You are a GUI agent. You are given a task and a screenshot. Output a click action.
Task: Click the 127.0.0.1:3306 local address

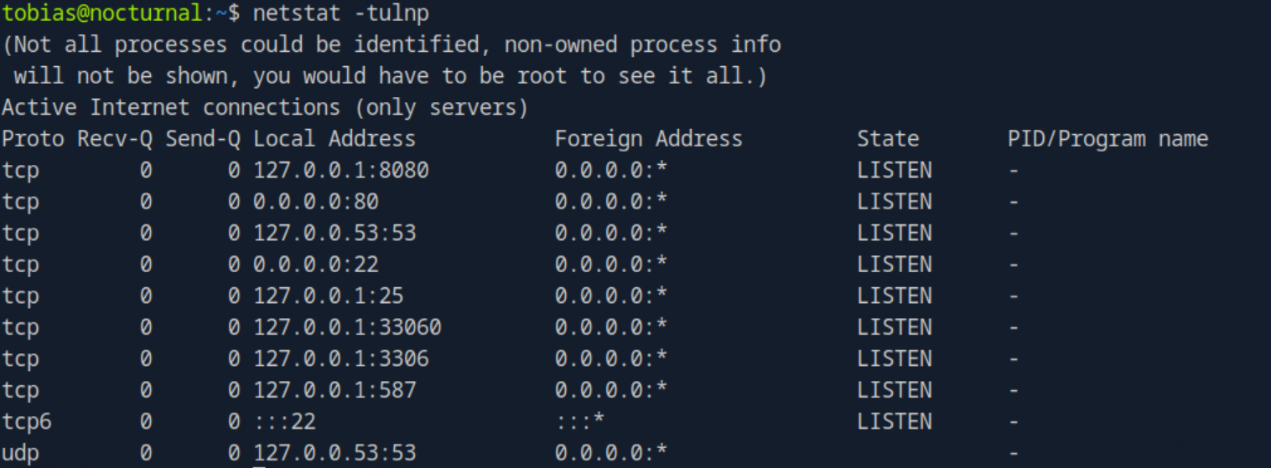click(x=341, y=359)
